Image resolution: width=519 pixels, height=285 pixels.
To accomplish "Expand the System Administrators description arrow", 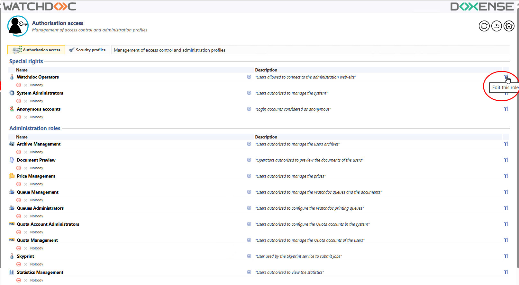I will [x=249, y=93].
